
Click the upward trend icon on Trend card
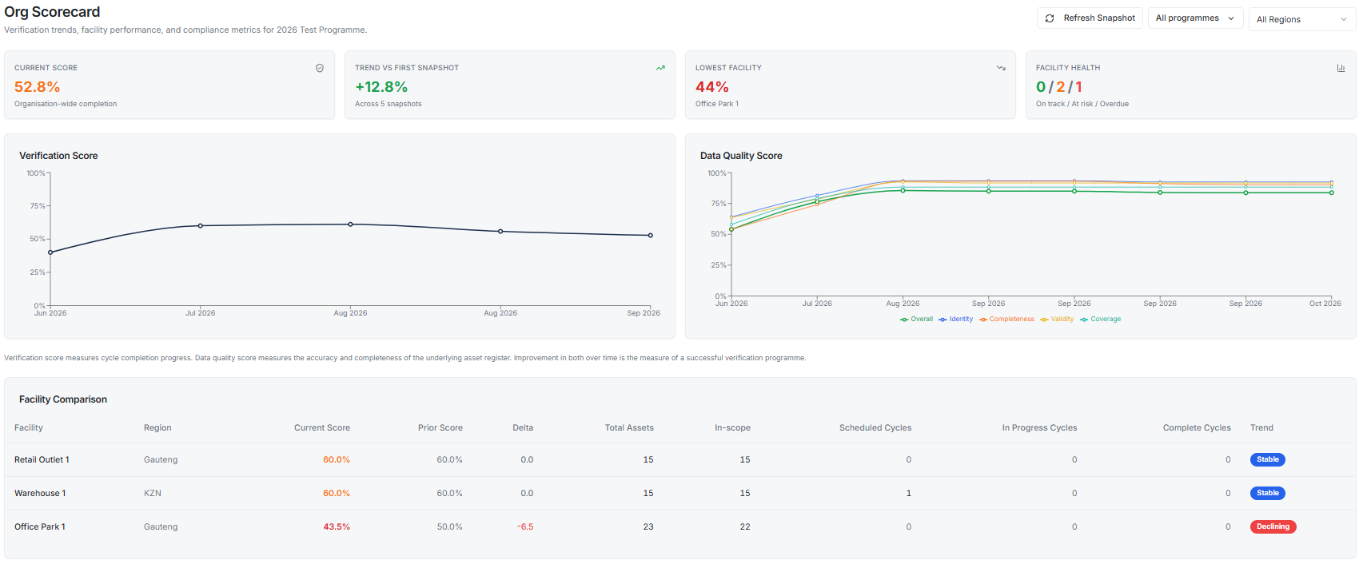pyautogui.click(x=660, y=68)
